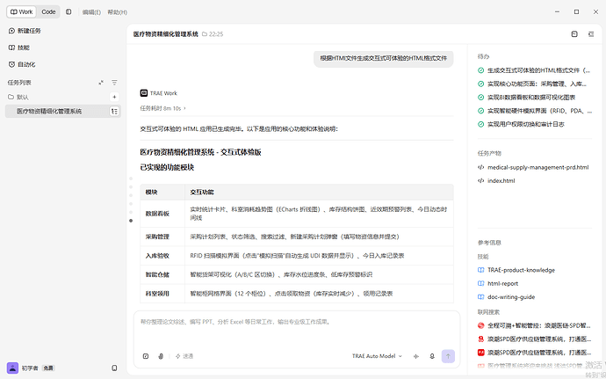606x379 pixels.
Task: Open the second 浪潮SPD医疗供应链管理系统 search result
Action: (539, 353)
